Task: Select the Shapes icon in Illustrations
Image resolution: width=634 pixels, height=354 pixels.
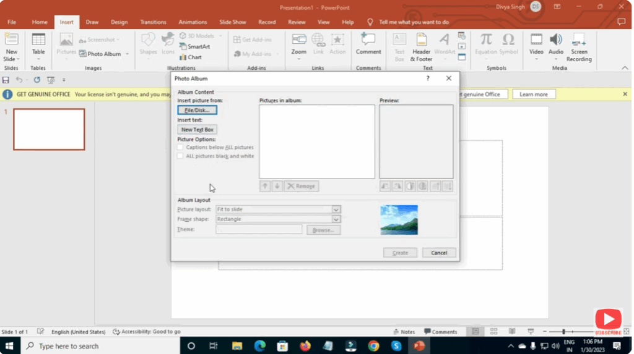Action: coord(148,40)
